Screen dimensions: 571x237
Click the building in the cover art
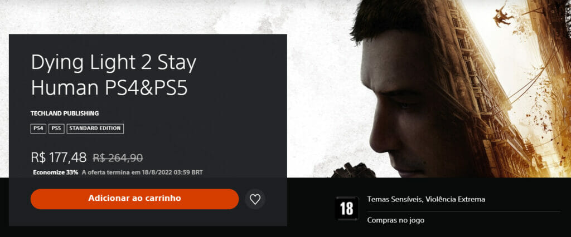click(x=485, y=91)
